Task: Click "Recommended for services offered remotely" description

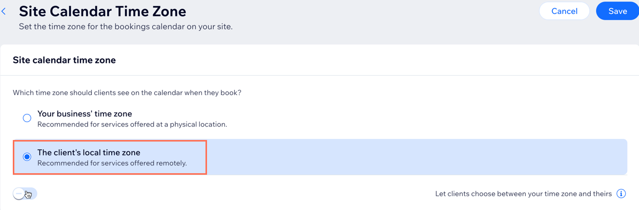Action: coord(112,163)
